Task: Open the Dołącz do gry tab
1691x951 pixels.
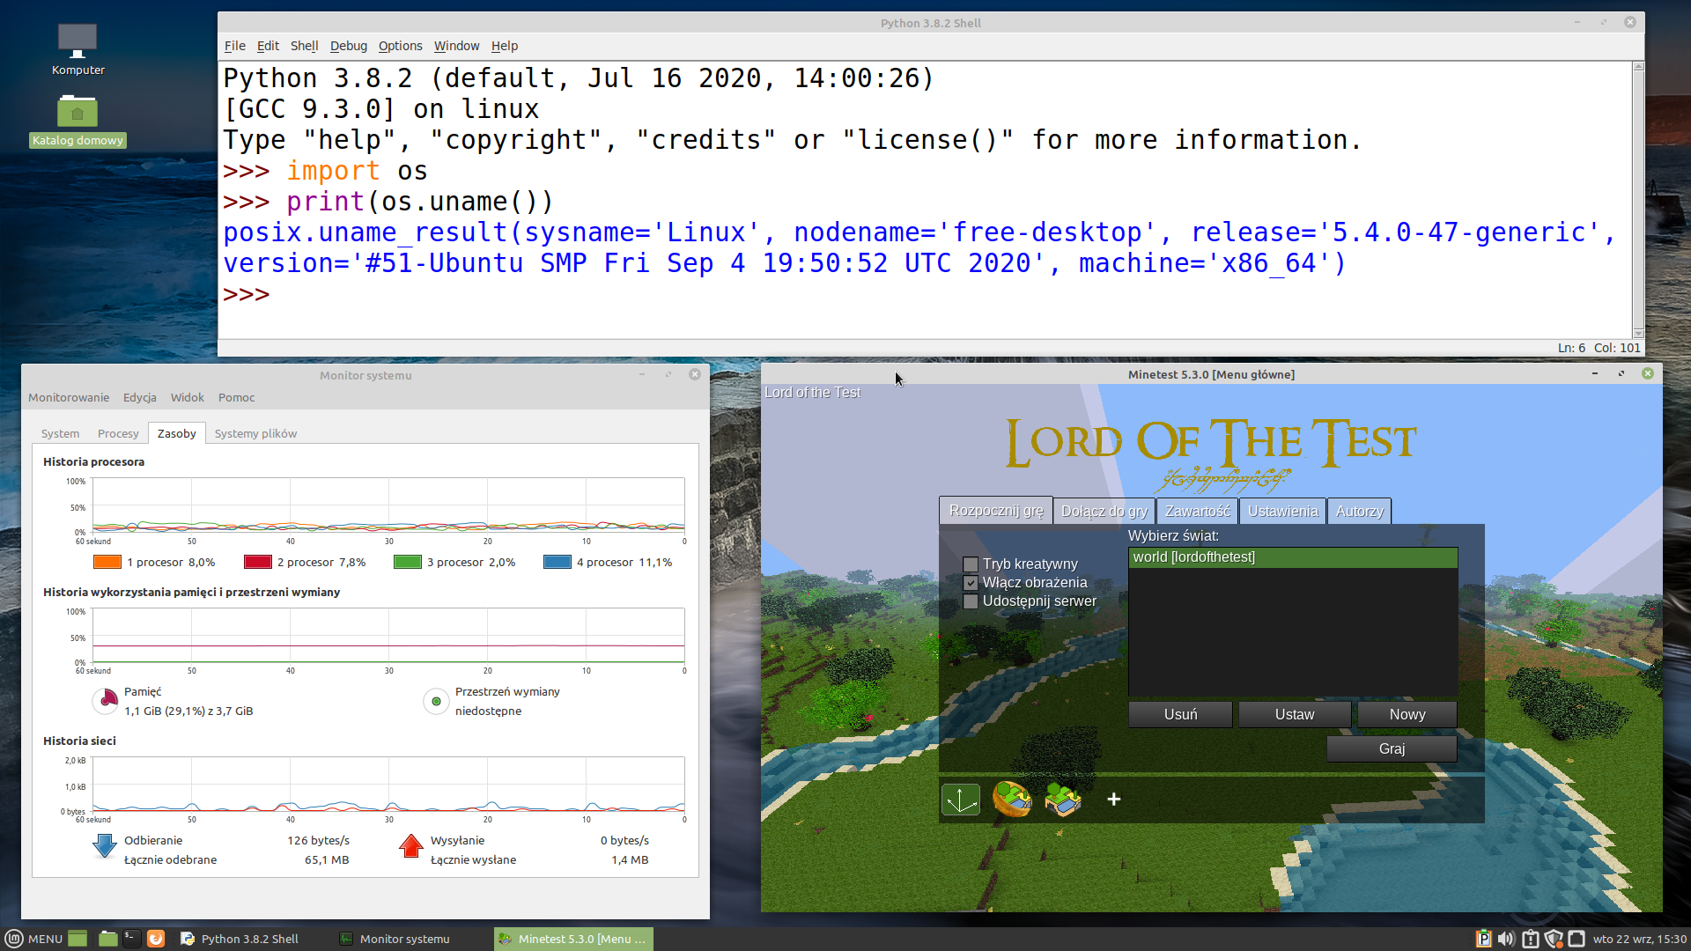Action: (x=1104, y=512)
